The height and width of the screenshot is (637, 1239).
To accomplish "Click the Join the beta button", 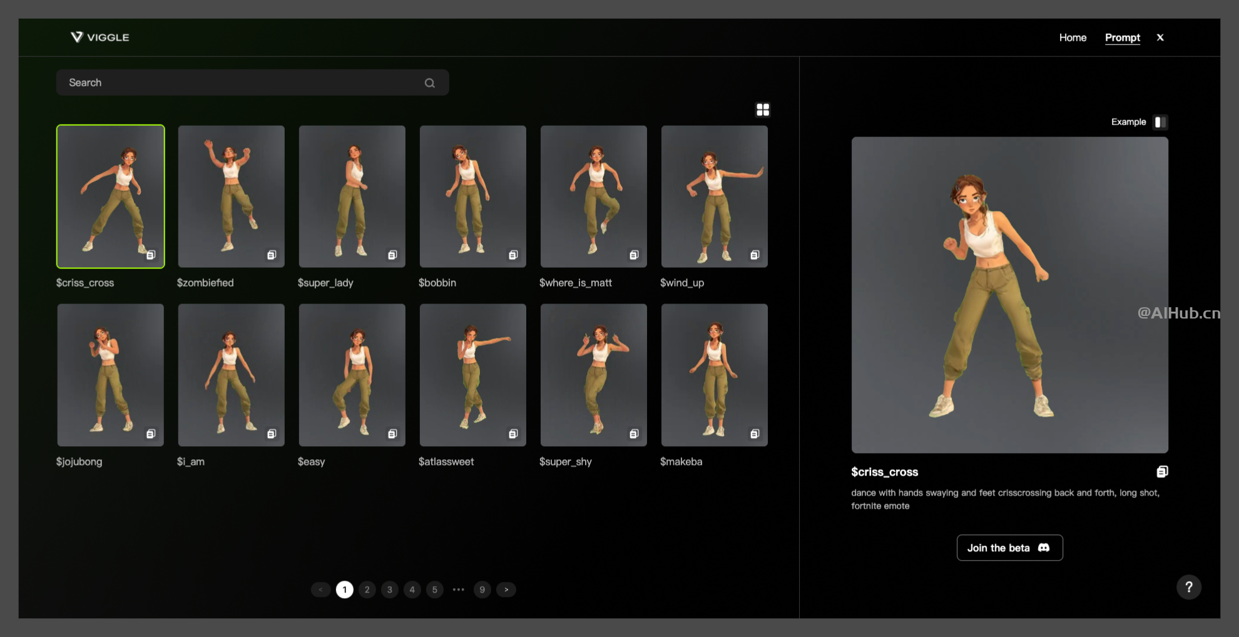I will click(x=1009, y=548).
